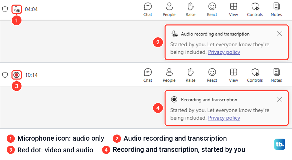Click the microphone icon in Audio recording notification
This screenshot has width=292, height=160.
pos(174,34)
